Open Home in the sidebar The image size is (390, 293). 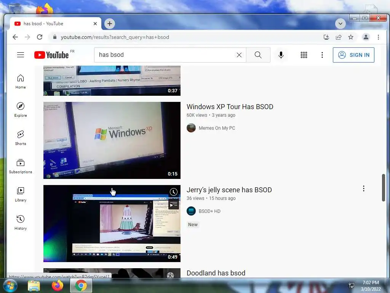(x=21, y=82)
